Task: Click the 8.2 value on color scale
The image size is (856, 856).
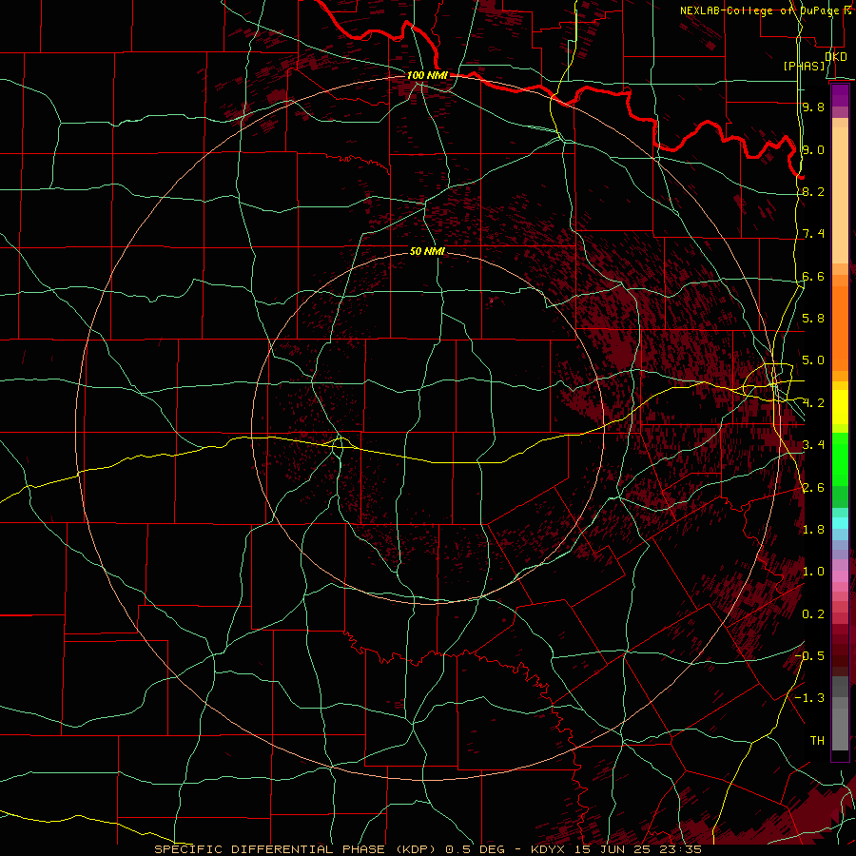Action: click(x=813, y=191)
